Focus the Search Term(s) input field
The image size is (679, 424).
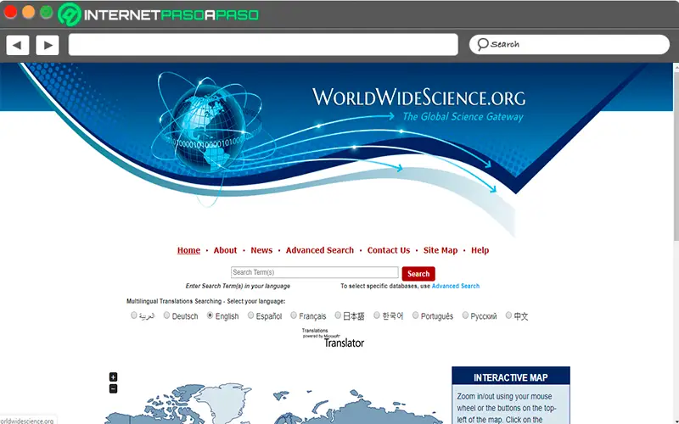[314, 272]
